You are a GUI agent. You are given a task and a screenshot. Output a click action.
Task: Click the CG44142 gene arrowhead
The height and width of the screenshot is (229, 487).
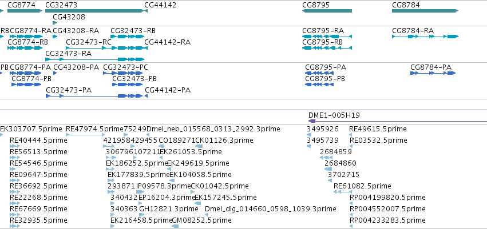146,11
